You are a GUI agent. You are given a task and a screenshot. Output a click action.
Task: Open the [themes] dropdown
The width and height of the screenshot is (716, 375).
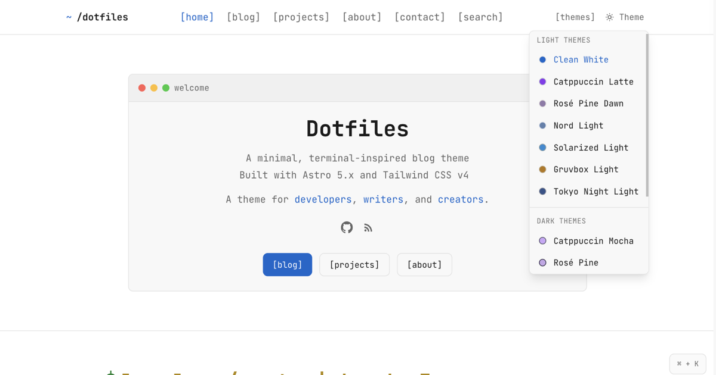tap(575, 17)
